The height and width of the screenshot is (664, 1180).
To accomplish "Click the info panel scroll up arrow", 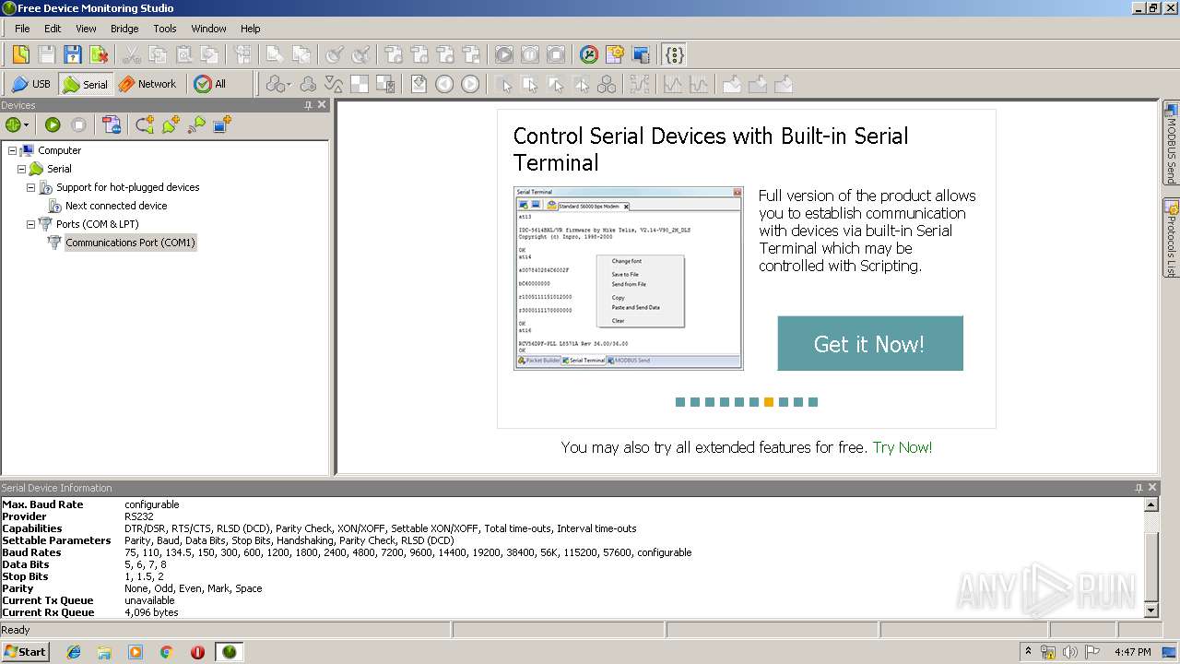I will pos(1150,504).
